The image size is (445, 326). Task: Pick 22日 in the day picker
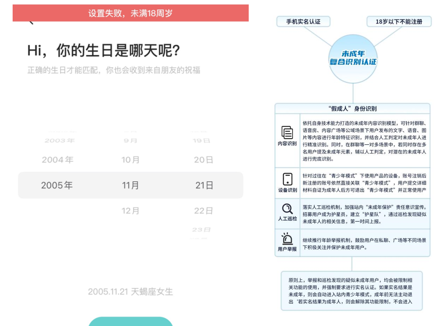point(204,211)
